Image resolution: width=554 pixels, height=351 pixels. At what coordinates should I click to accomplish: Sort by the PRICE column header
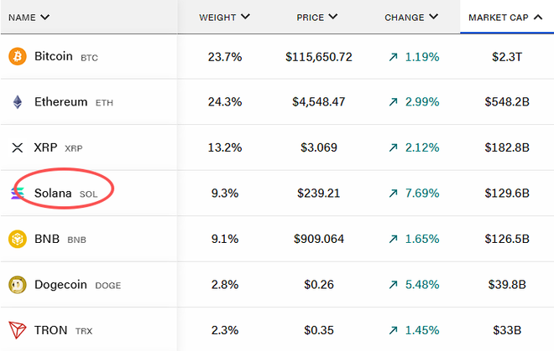(x=317, y=17)
